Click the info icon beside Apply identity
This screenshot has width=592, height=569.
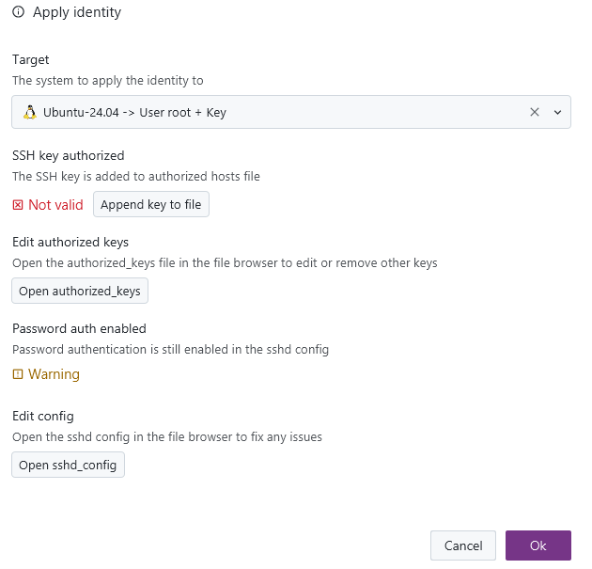[18, 13]
